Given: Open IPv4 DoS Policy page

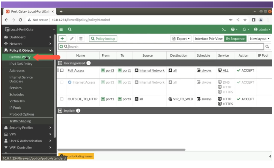Looking at the screenshot, I should point(21,64).
